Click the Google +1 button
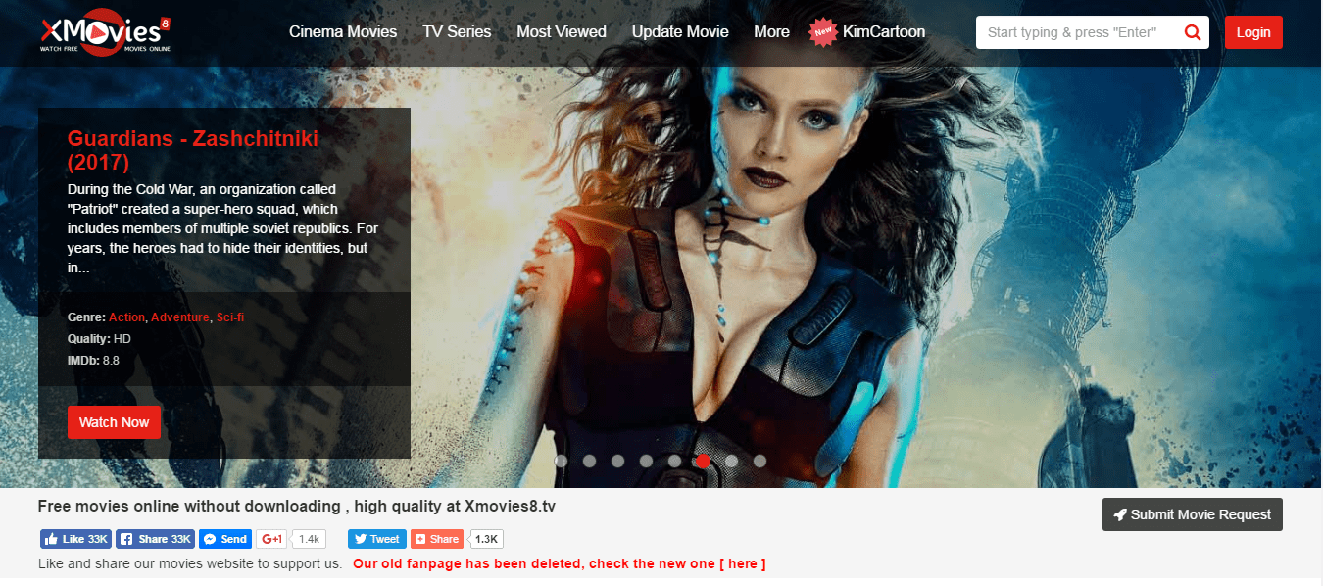Viewport: 1323px width, 586px height. [271, 539]
